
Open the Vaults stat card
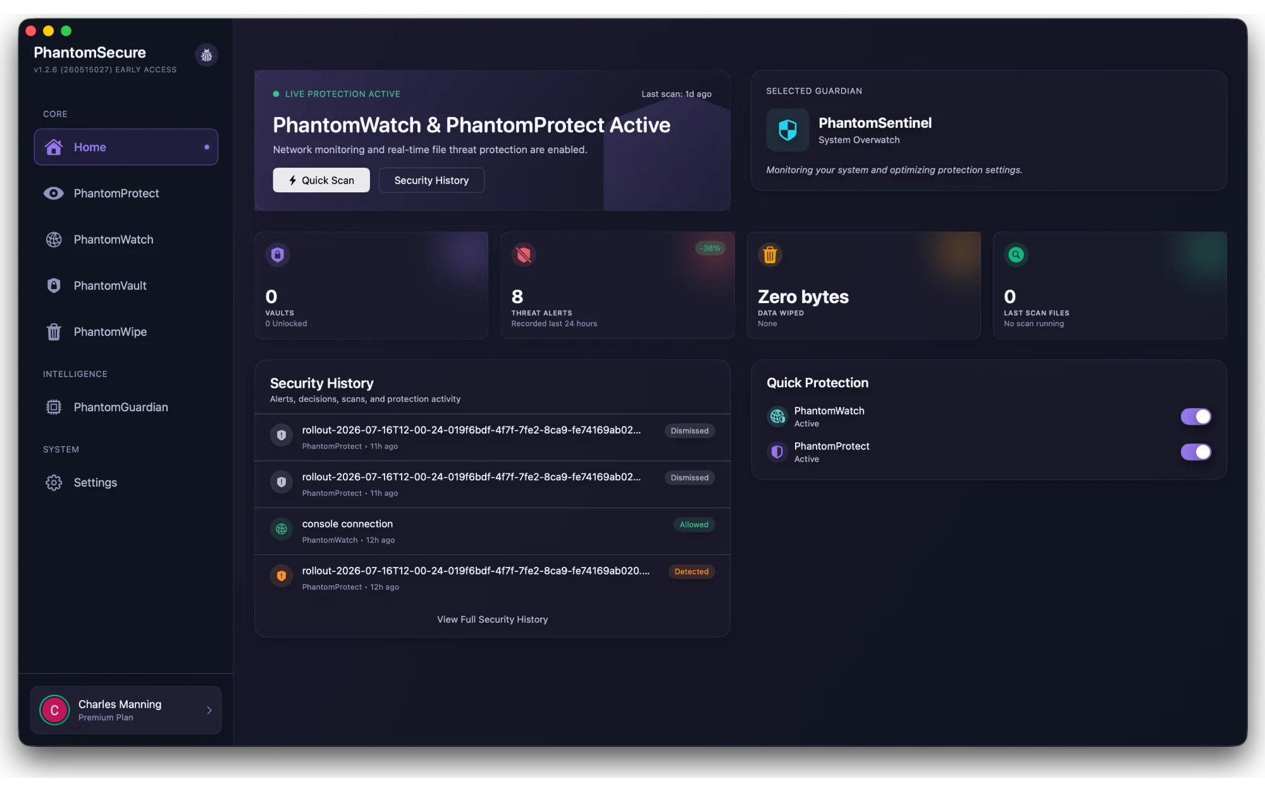(x=371, y=285)
